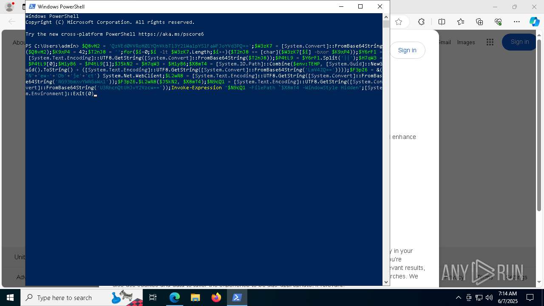This screenshot has width=544, height=306.
Task: Click the Edge page scrollbar up arrow
Action: [540, 34]
